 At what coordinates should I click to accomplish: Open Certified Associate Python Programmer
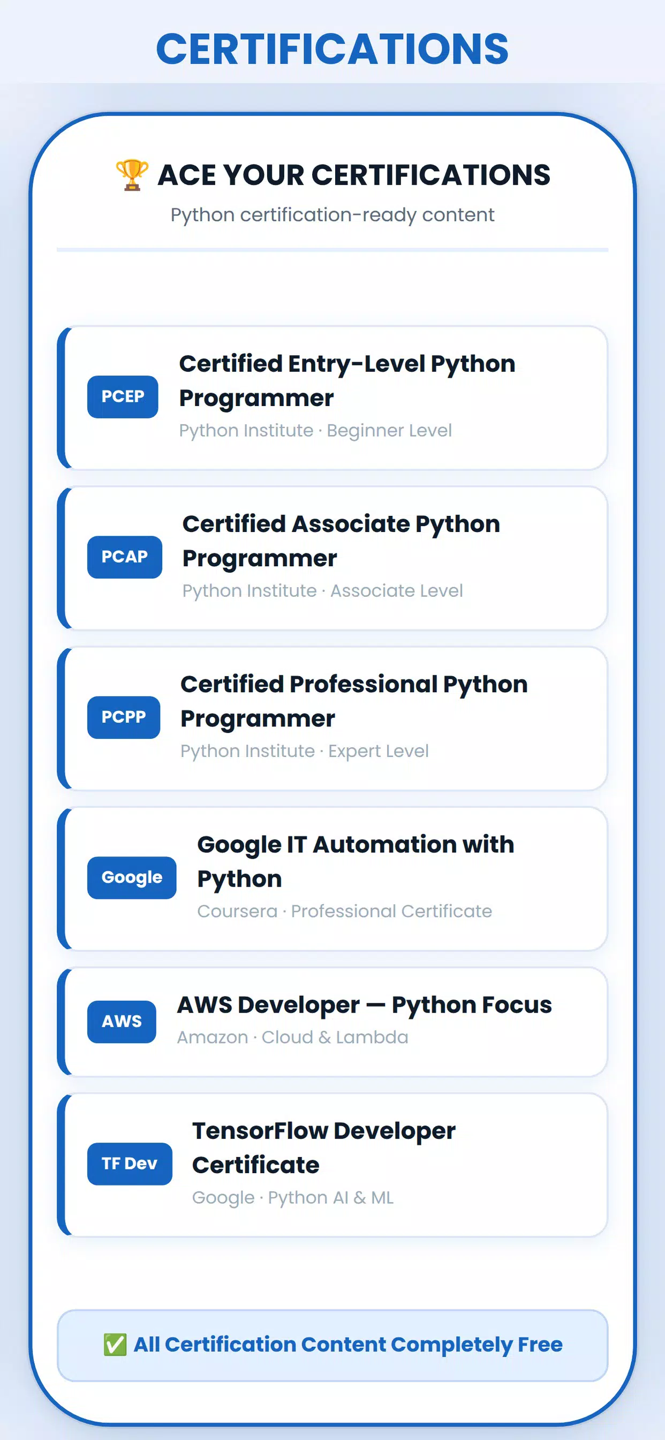(x=333, y=558)
